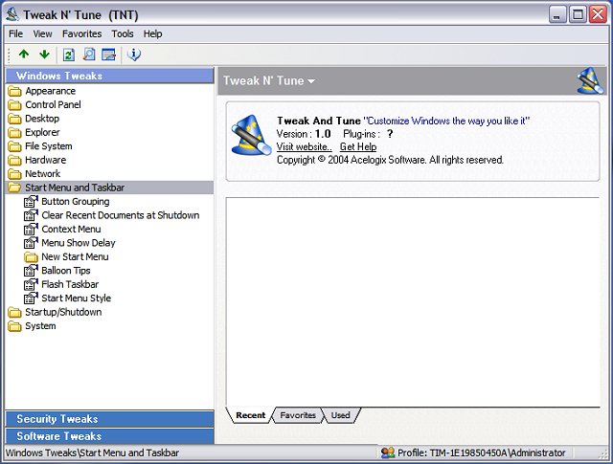Click the green down arrow toolbar icon
This screenshot has width=613, height=464.
(44, 55)
